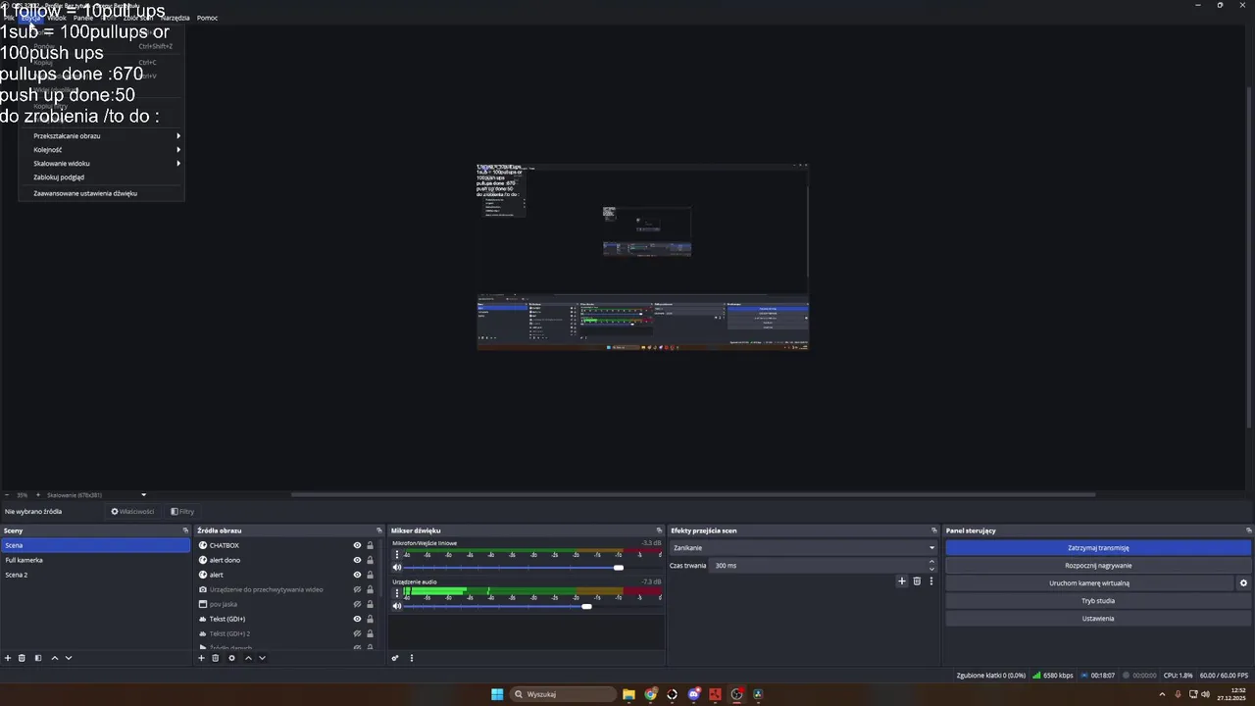The image size is (1255, 706).
Task: Click Zatrzymaj transmisję button
Action: point(1098,548)
